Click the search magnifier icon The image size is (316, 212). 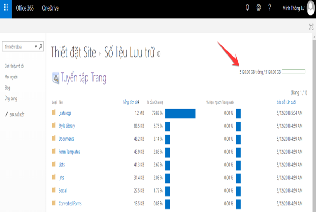[x=41, y=46]
